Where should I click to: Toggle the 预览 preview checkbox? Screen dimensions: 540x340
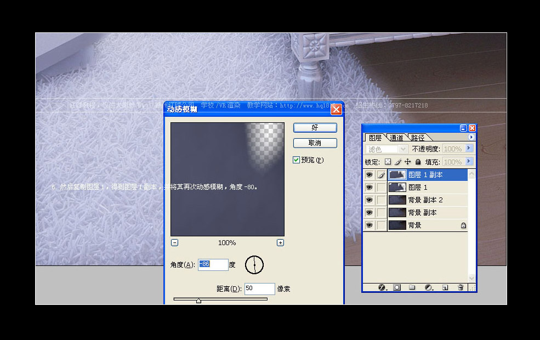(x=296, y=160)
